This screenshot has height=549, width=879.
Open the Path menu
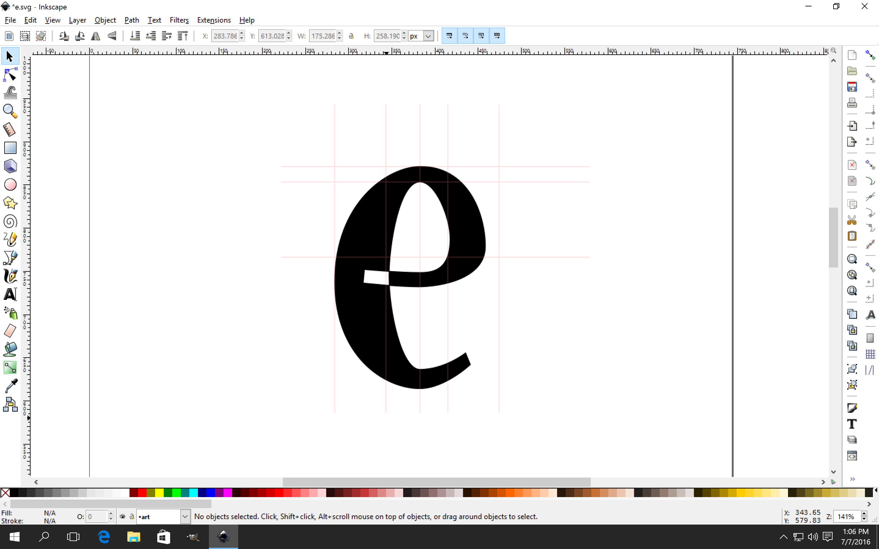(131, 20)
